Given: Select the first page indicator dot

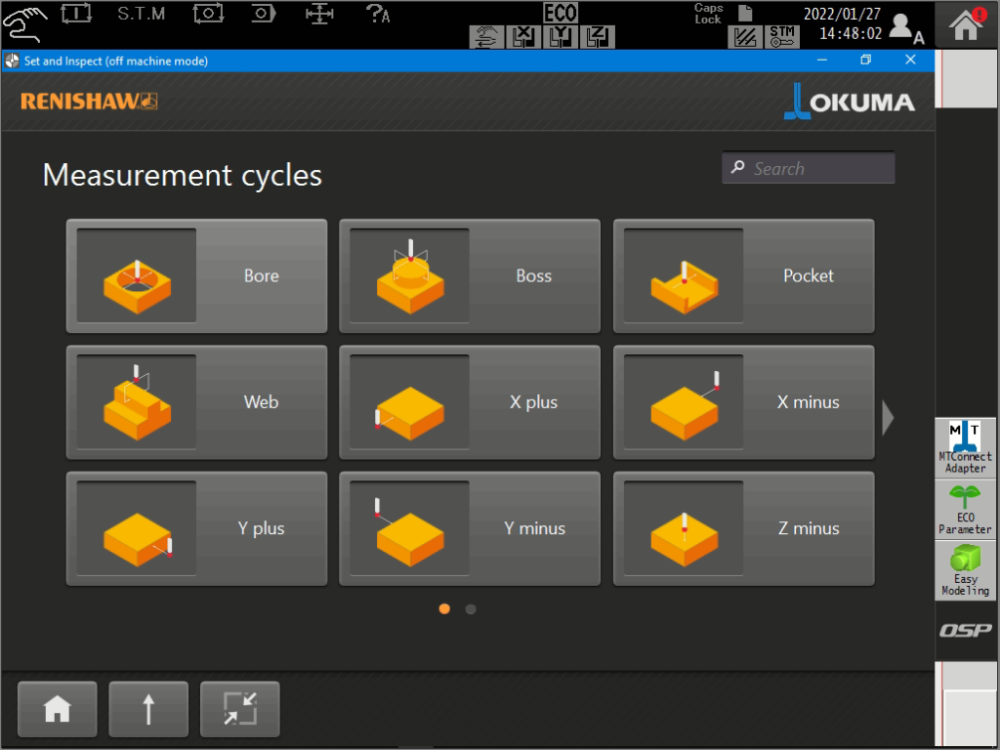Looking at the screenshot, I should 444,609.
